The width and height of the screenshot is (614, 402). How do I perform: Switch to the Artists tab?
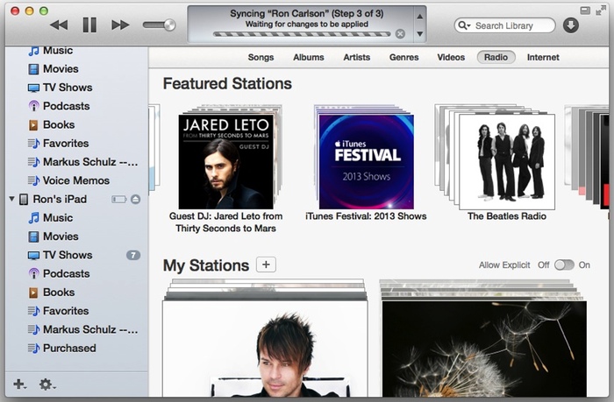point(357,58)
